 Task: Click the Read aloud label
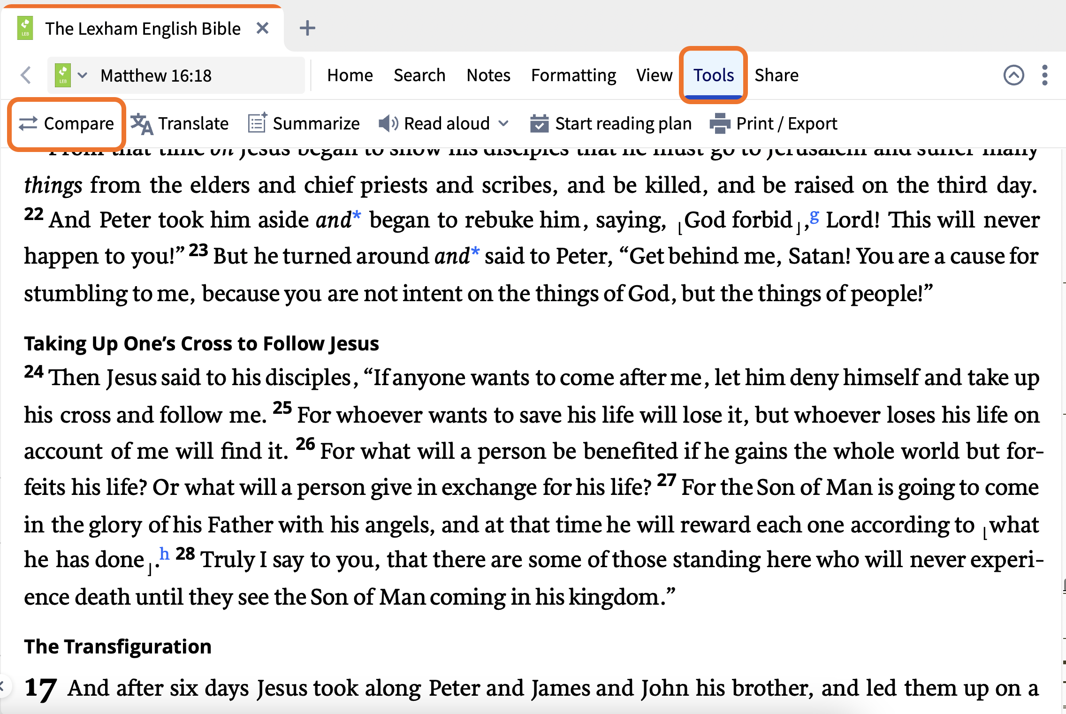point(447,124)
